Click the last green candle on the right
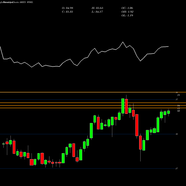The height and width of the screenshot is (186, 186). [x=169, y=112]
